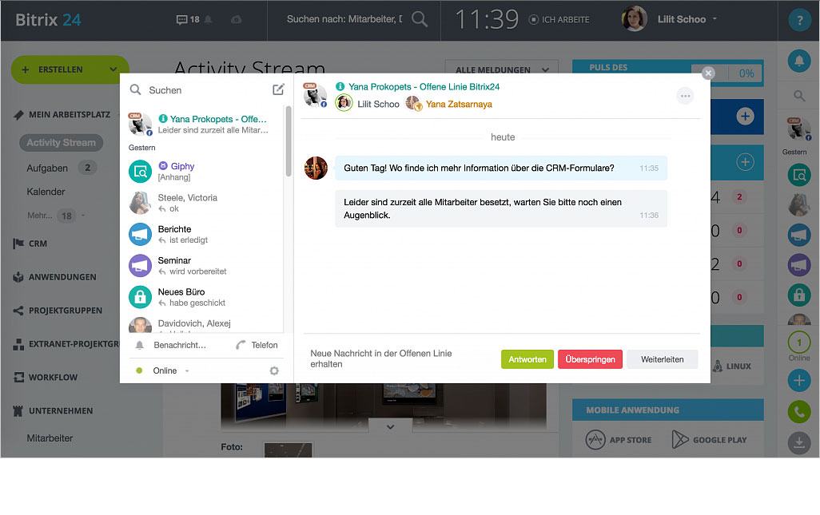Click the photo thumbnail next to Foto:

[289, 450]
